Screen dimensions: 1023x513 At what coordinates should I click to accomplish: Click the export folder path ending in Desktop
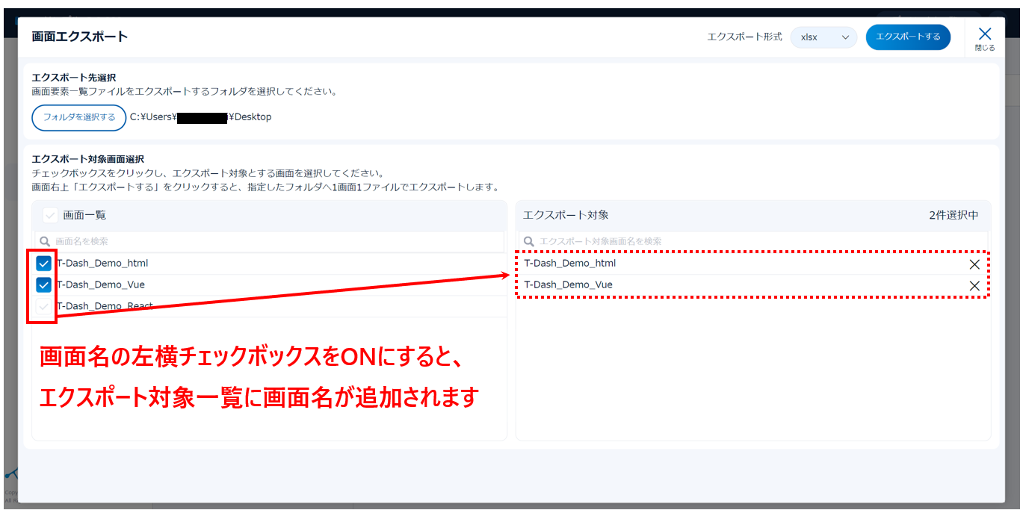pyautogui.click(x=200, y=117)
